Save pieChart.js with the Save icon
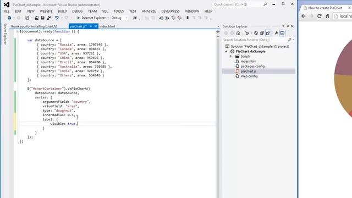Screen dimensions: 352x198 tap(42, 18)
